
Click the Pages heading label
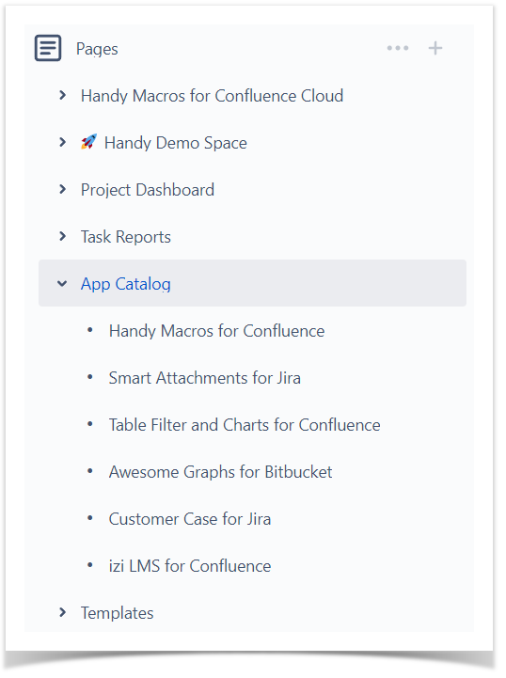pos(97,49)
